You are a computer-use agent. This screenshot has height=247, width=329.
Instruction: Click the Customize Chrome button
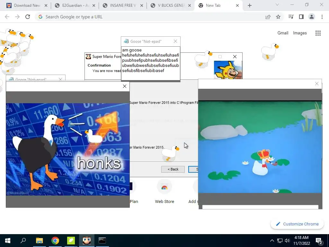297,224
